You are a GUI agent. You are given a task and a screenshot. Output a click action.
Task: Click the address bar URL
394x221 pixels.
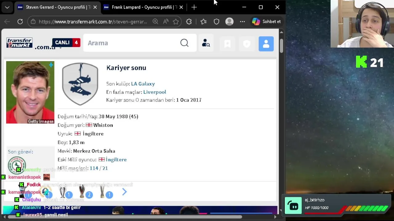(93, 21)
